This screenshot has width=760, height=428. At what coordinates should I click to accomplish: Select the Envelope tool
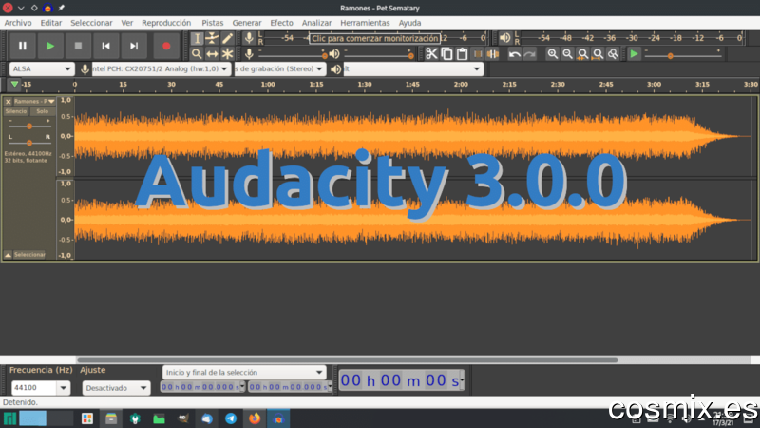click(x=212, y=38)
